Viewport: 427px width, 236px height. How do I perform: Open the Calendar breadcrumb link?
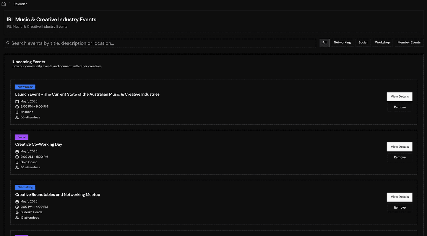click(x=20, y=4)
